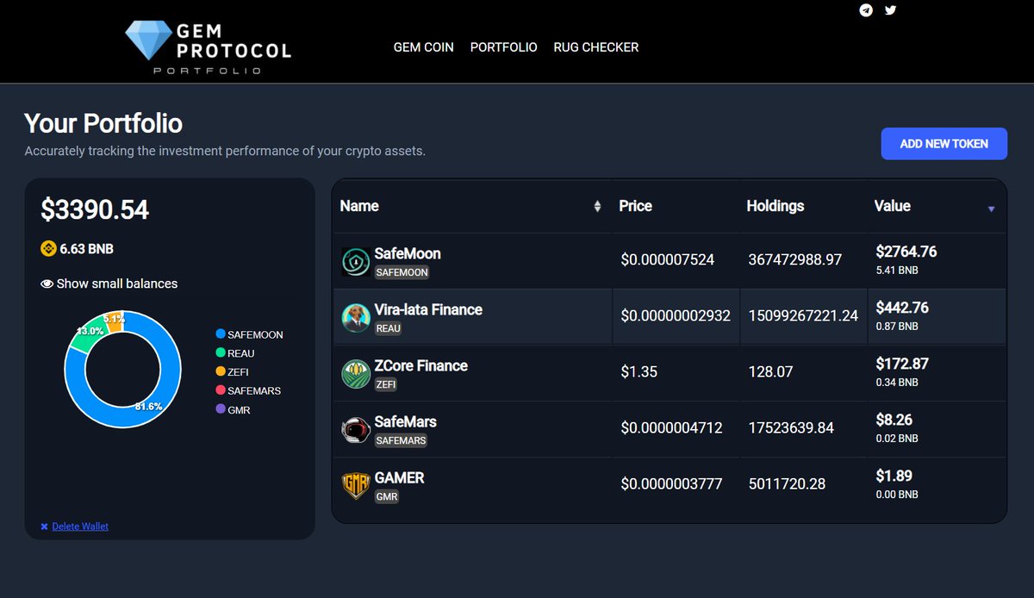Click the 5.1% orange donut segment

tap(113, 321)
